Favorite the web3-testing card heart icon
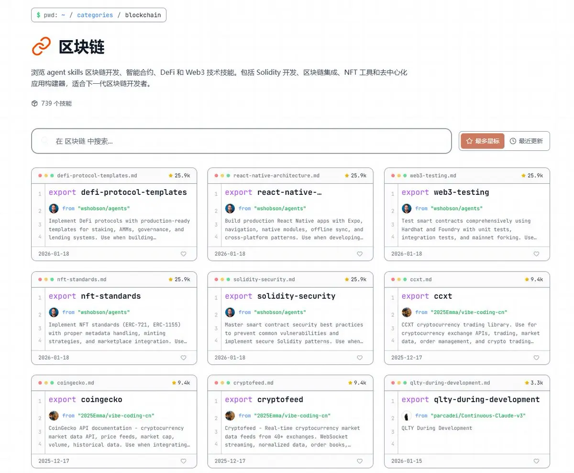 pyautogui.click(x=536, y=254)
